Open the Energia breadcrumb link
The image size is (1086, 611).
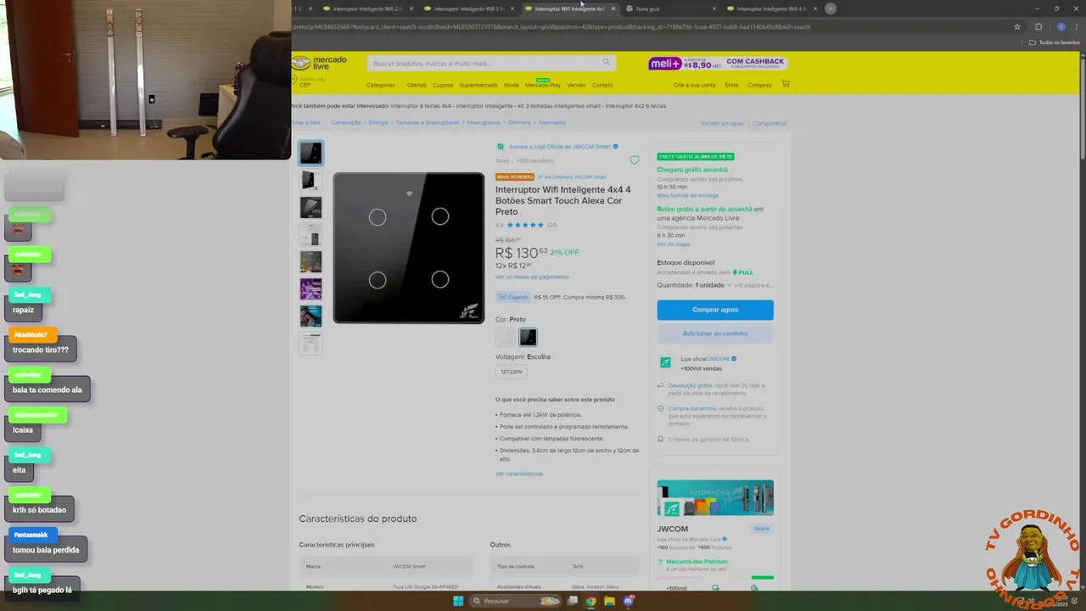pos(378,122)
